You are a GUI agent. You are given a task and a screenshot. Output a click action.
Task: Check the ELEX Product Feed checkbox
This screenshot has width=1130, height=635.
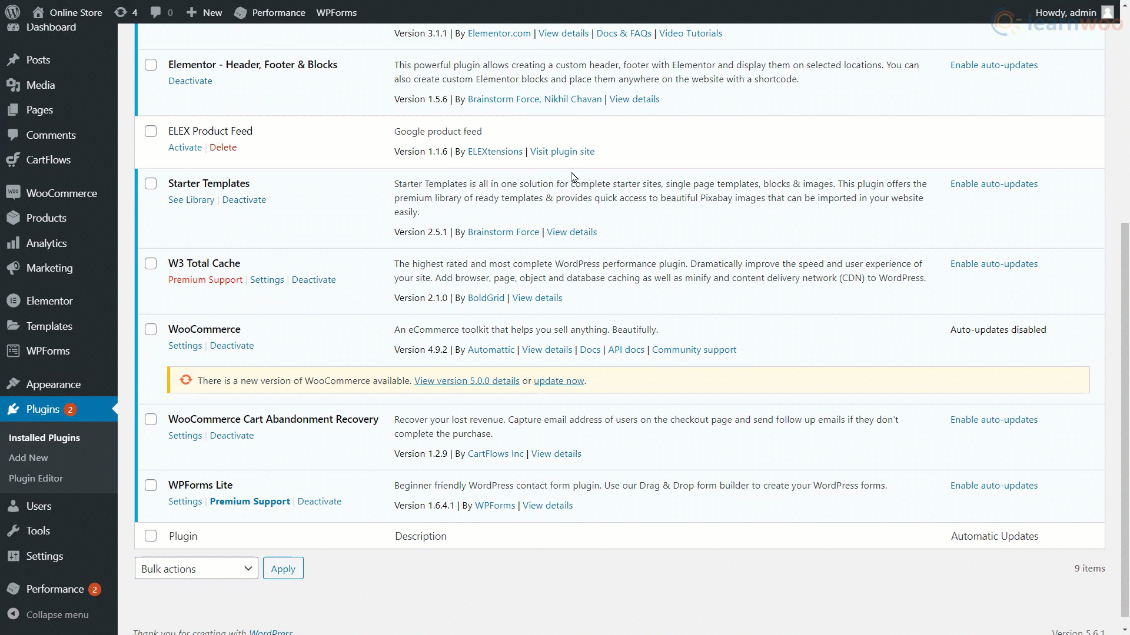click(151, 131)
